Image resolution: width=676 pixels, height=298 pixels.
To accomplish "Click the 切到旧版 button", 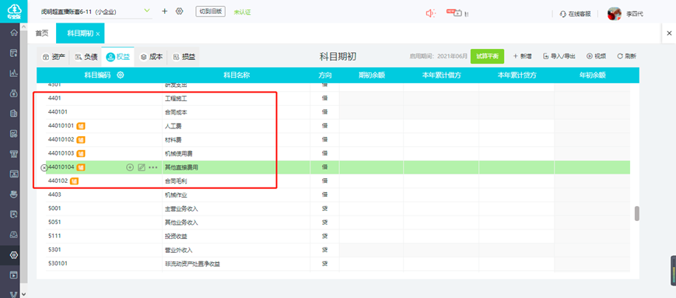I will (210, 12).
